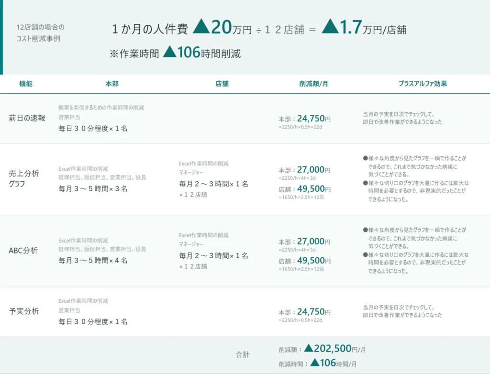Click マネージャー in the ABC分析 row
This screenshot has width=490, height=374.
point(191,244)
